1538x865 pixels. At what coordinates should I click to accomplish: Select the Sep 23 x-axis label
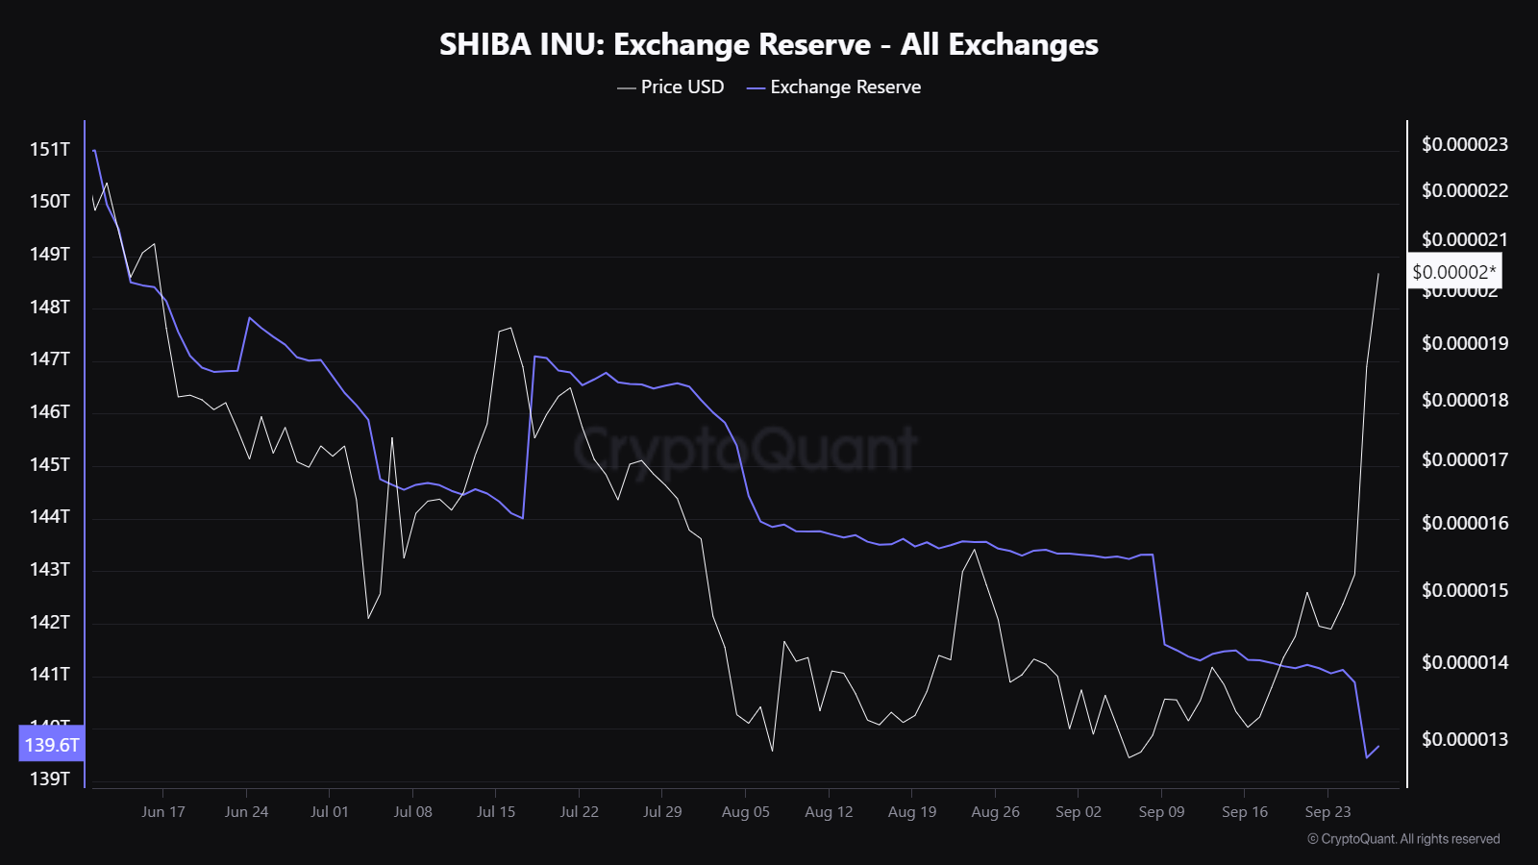(1327, 812)
